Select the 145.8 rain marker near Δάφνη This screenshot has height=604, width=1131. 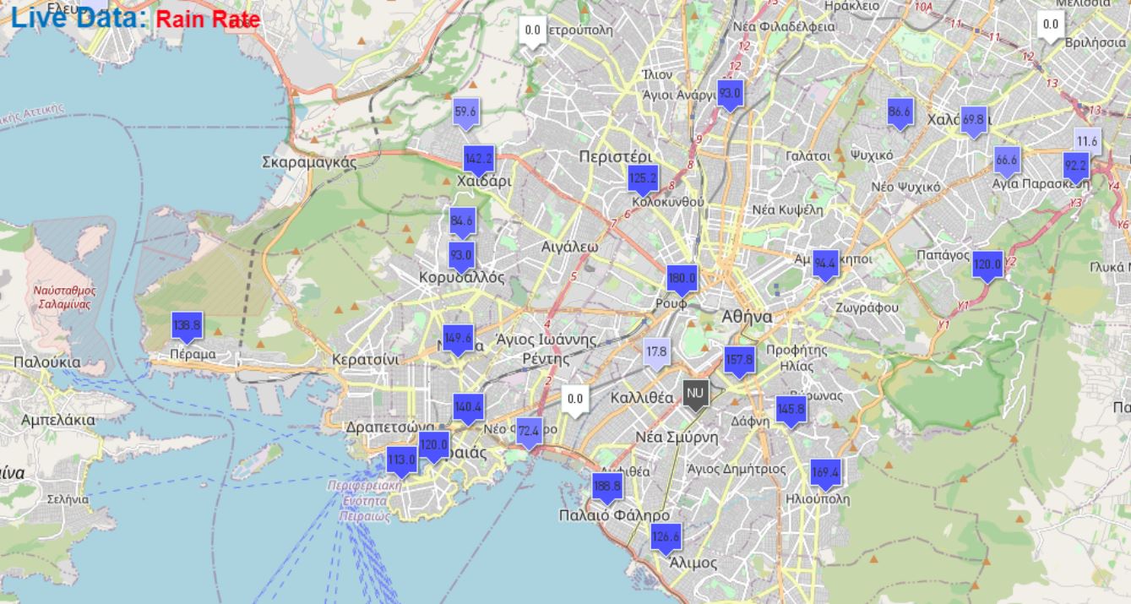coord(791,410)
